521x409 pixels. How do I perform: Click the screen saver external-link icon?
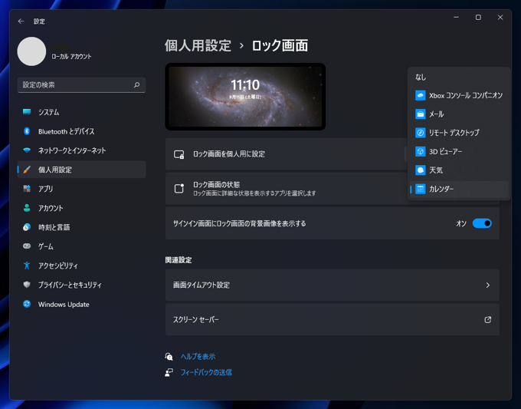487,320
